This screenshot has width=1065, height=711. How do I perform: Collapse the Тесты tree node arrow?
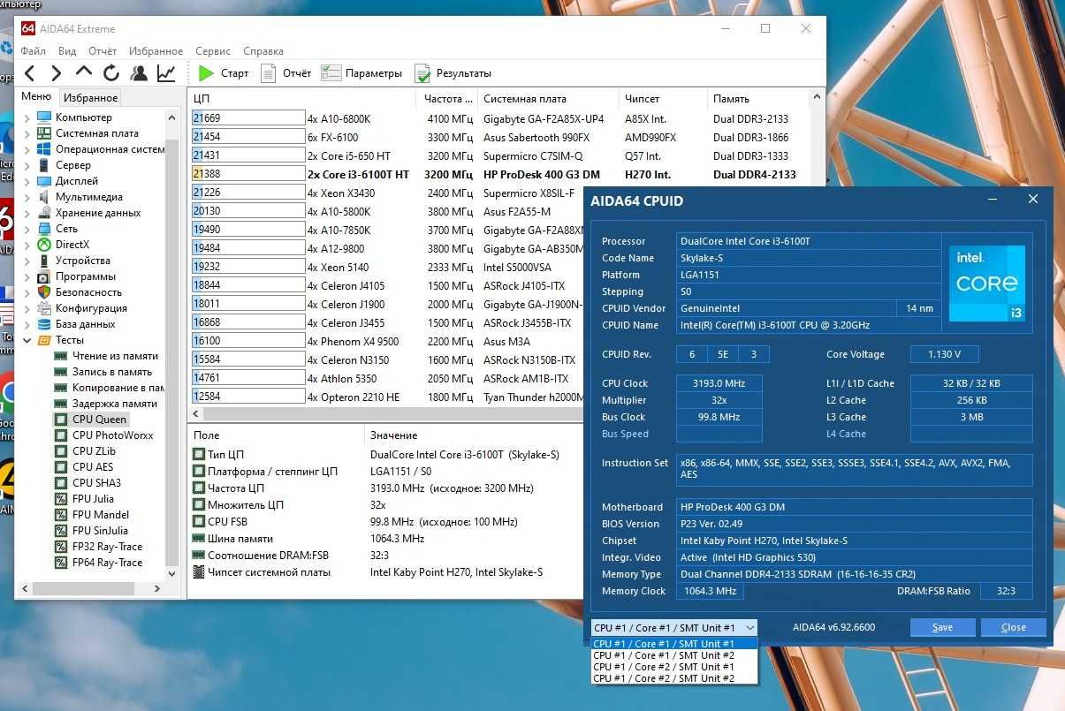point(27,340)
